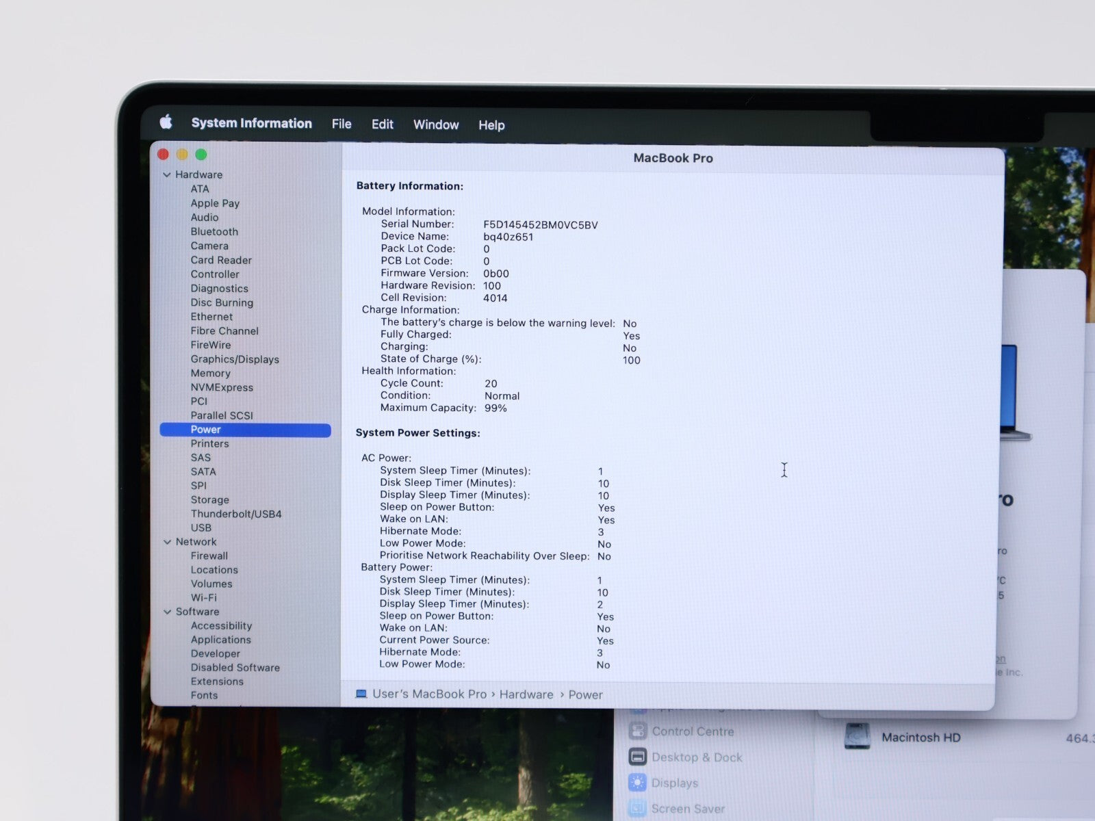This screenshot has height=821, width=1095.
Task: Click the Battery Information heading
Action: coord(409,186)
